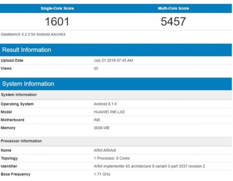Screen dimensions: 233x181
Task: Click the Android 8.1.0 operating system value
Action: 105,104
